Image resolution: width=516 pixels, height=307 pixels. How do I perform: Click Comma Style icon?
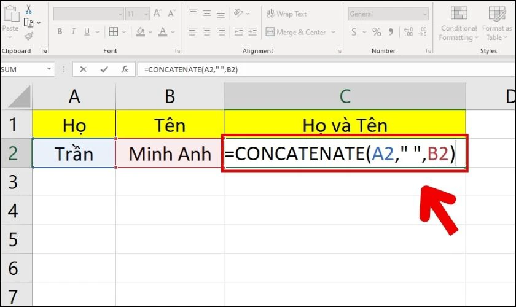(391, 32)
